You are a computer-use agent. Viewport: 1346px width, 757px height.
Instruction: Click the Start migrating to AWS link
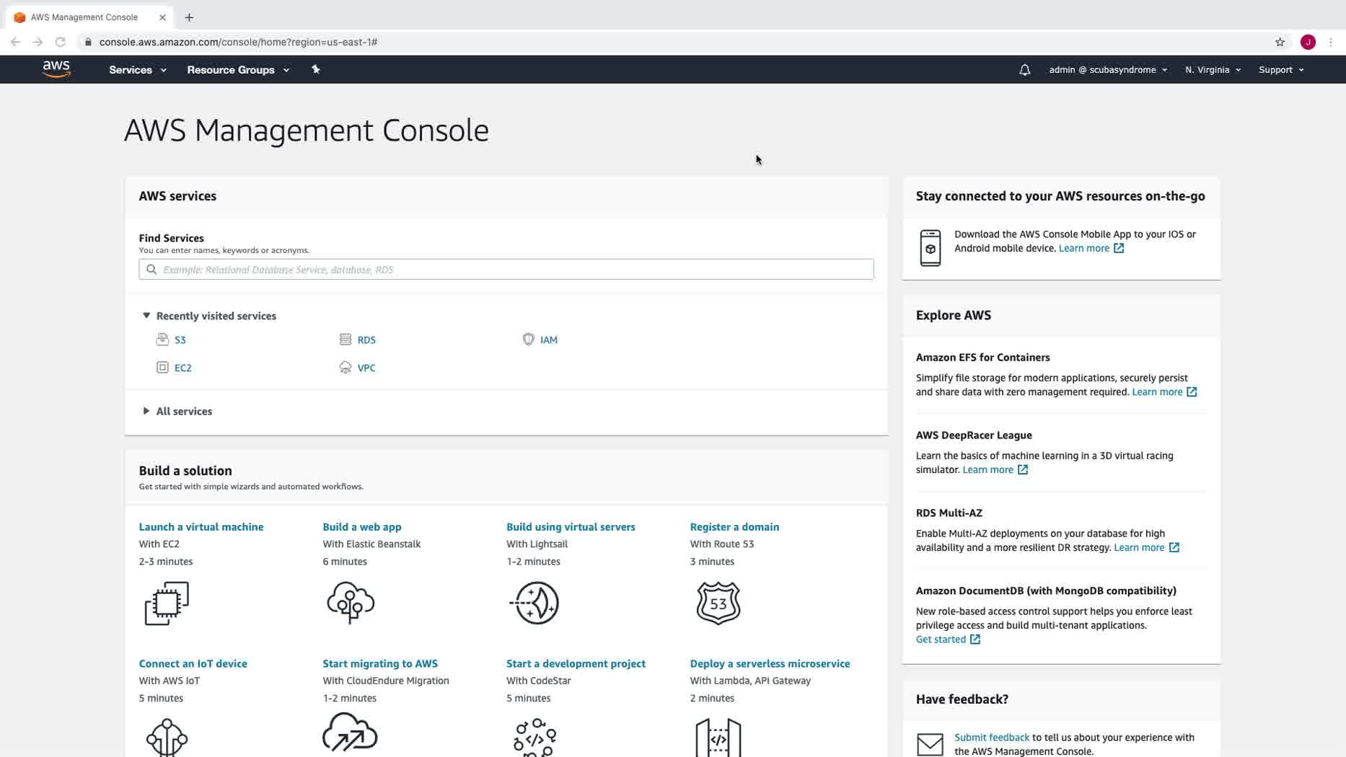380,664
